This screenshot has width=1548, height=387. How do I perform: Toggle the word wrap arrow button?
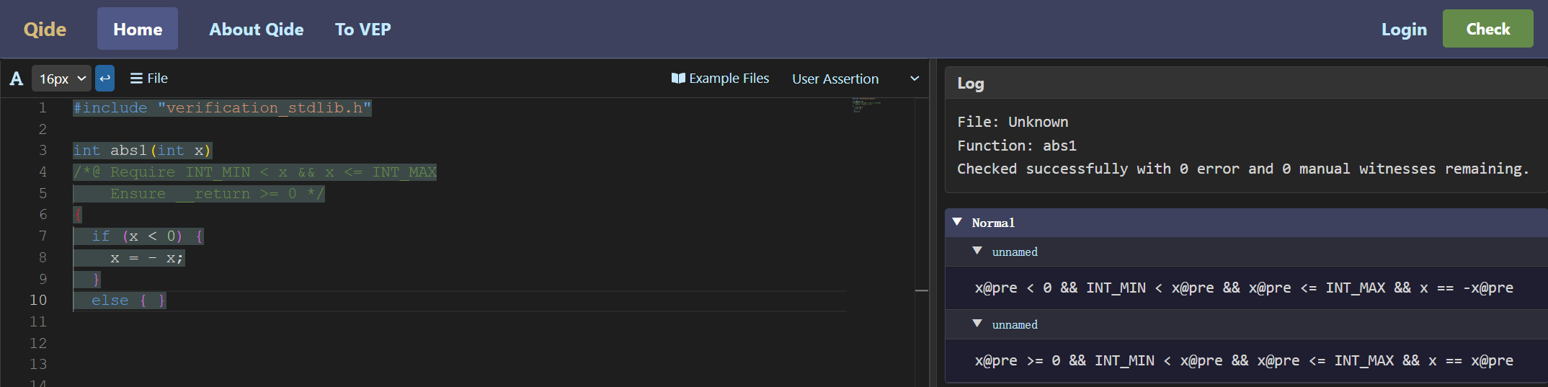pos(105,79)
